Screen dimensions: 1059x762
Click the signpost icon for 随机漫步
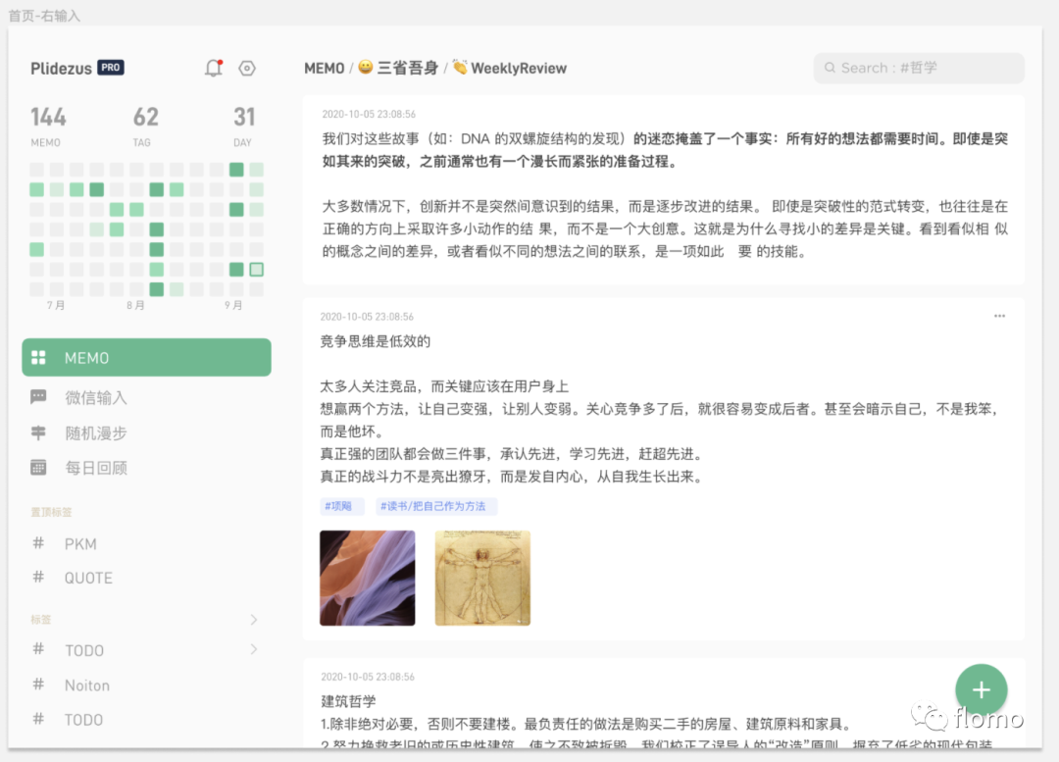coord(38,432)
